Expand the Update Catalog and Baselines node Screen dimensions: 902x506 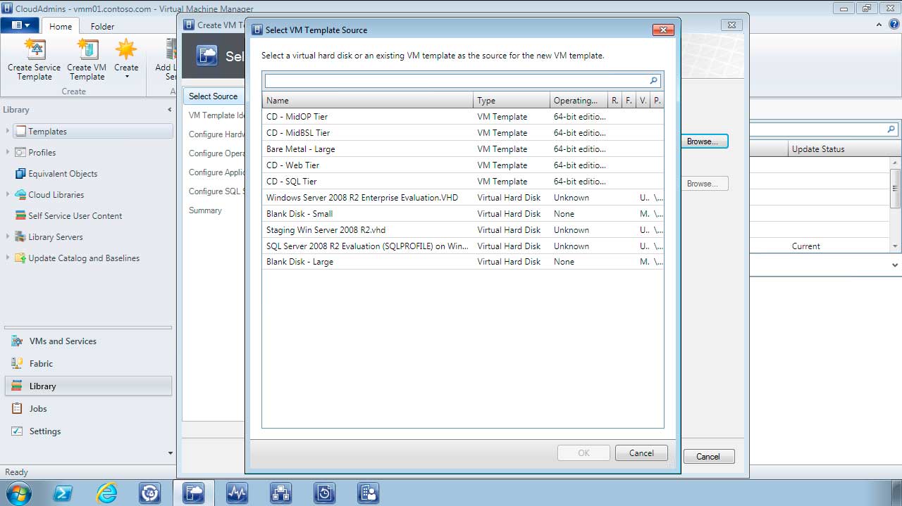tap(8, 258)
